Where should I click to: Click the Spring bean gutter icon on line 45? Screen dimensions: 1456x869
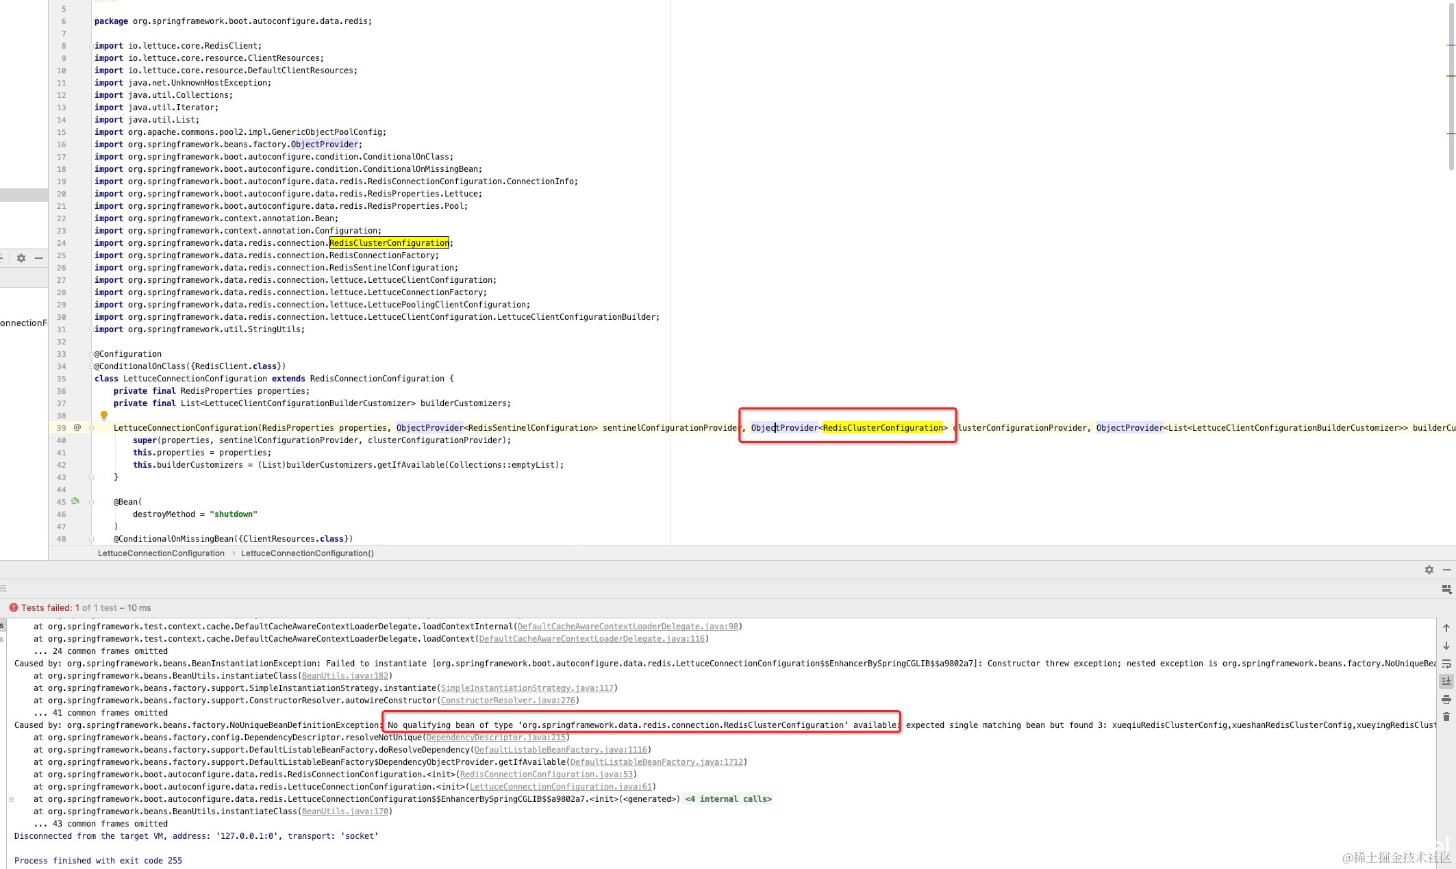[x=75, y=501]
